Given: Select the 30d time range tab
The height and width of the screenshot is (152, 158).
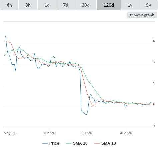Looking at the screenshot, I should tap(86, 5).
